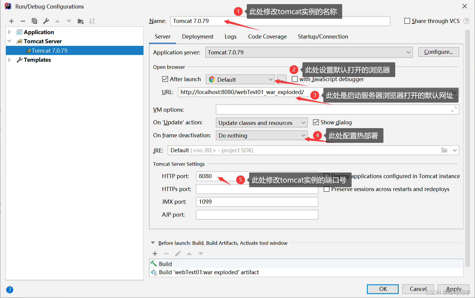Collapse Tomcat Server tree node

point(9,41)
